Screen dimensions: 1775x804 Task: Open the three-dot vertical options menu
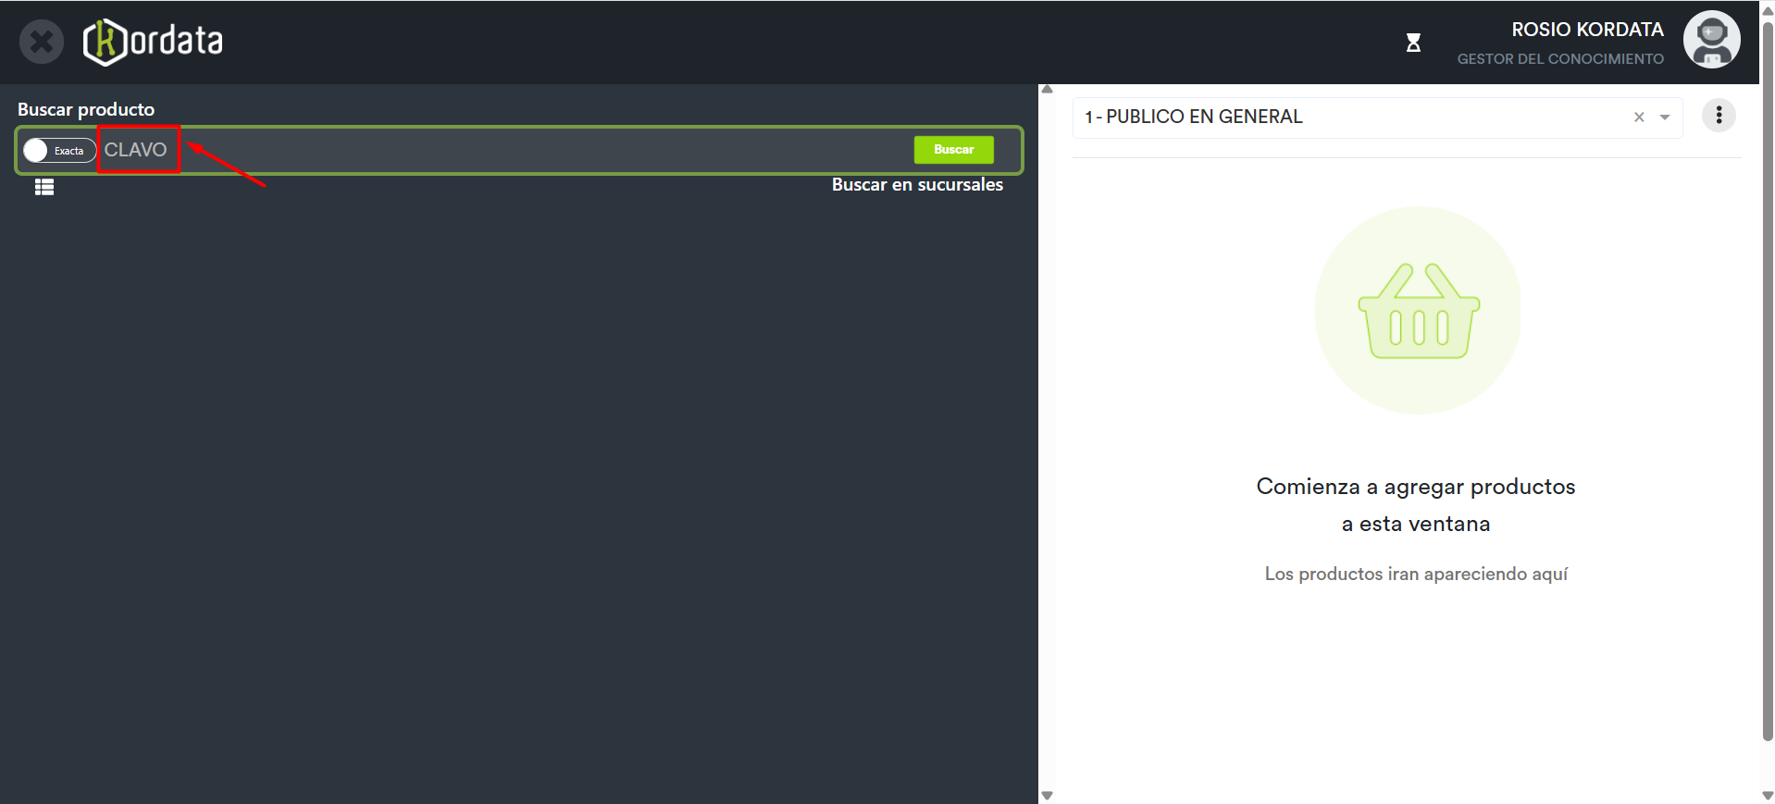click(1719, 116)
